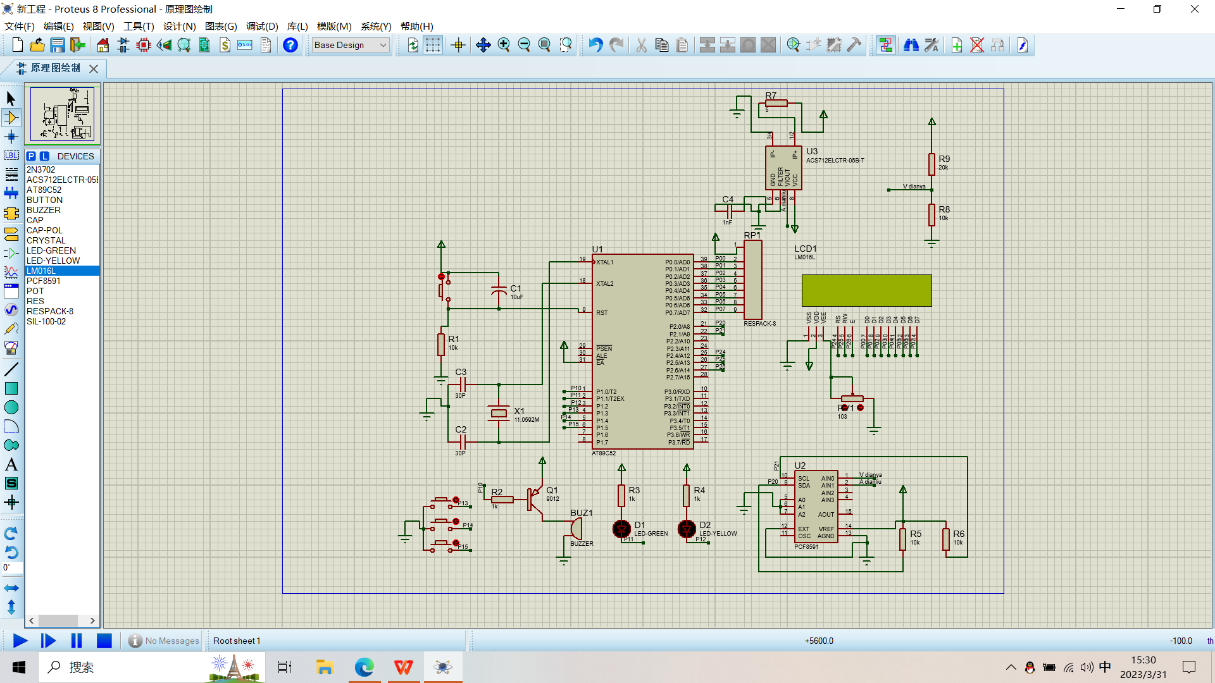This screenshot has width=1215, height=683.
Task: Choose the Terminals mode tool
Action: click(x=11, y=234)
